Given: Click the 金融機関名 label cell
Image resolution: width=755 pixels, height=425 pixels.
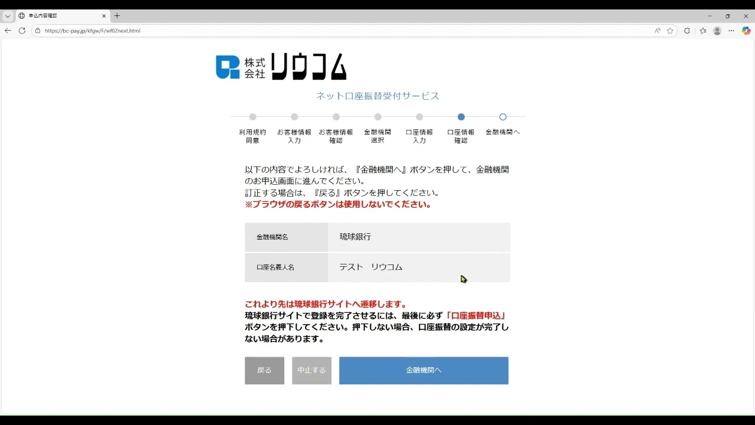Looking at the screenshot, I should (x=286, y=237).
